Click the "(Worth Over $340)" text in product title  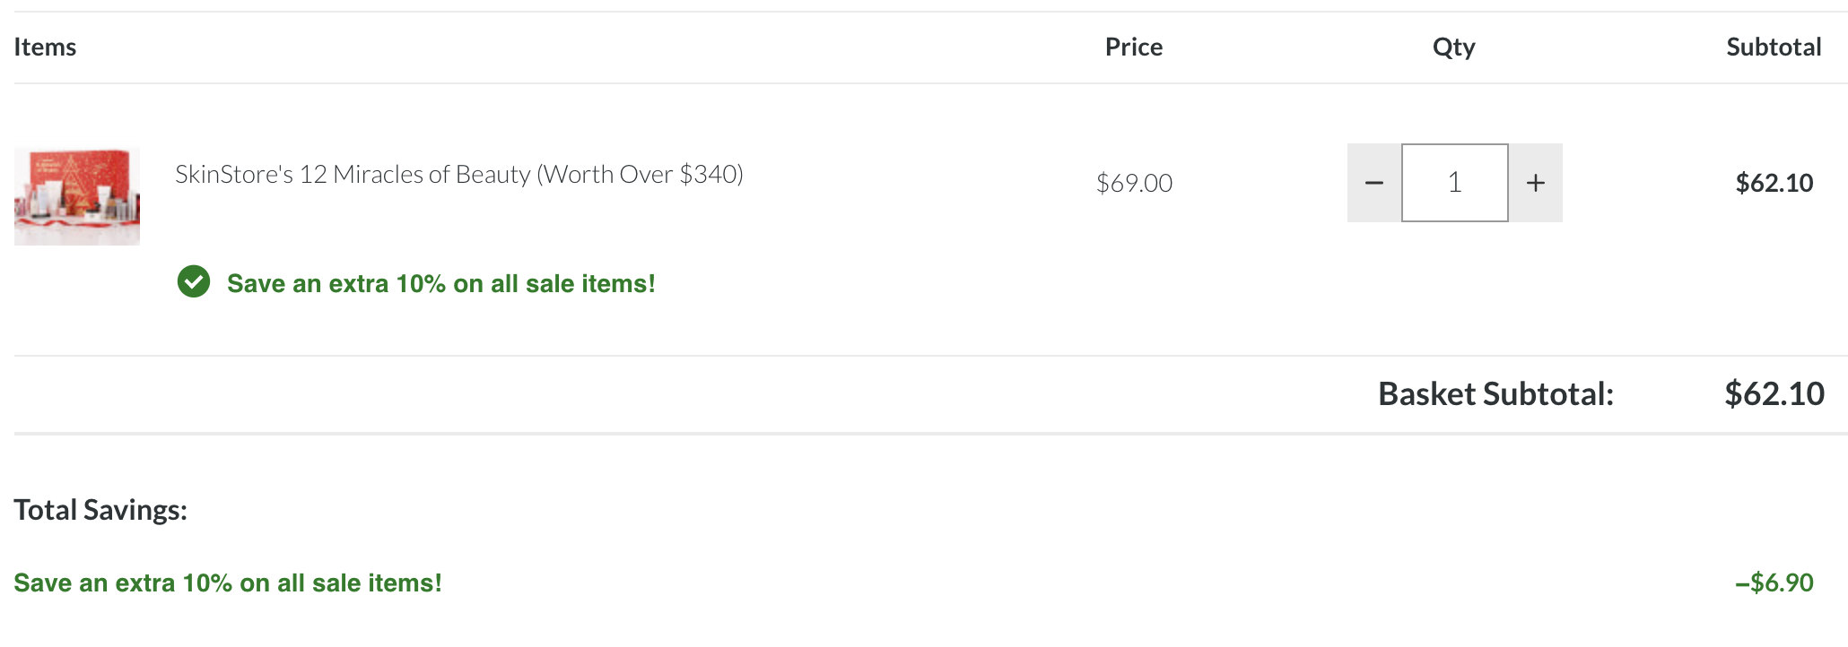click(641, 174)
